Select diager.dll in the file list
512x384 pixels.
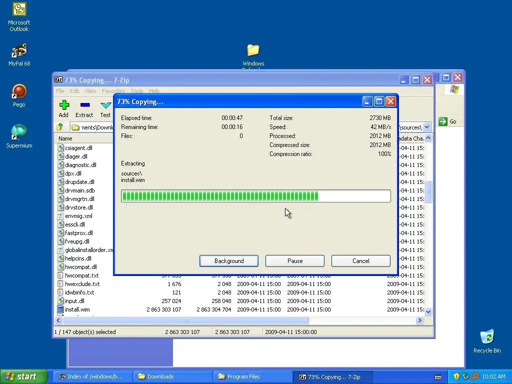click(x=76, y=156)
